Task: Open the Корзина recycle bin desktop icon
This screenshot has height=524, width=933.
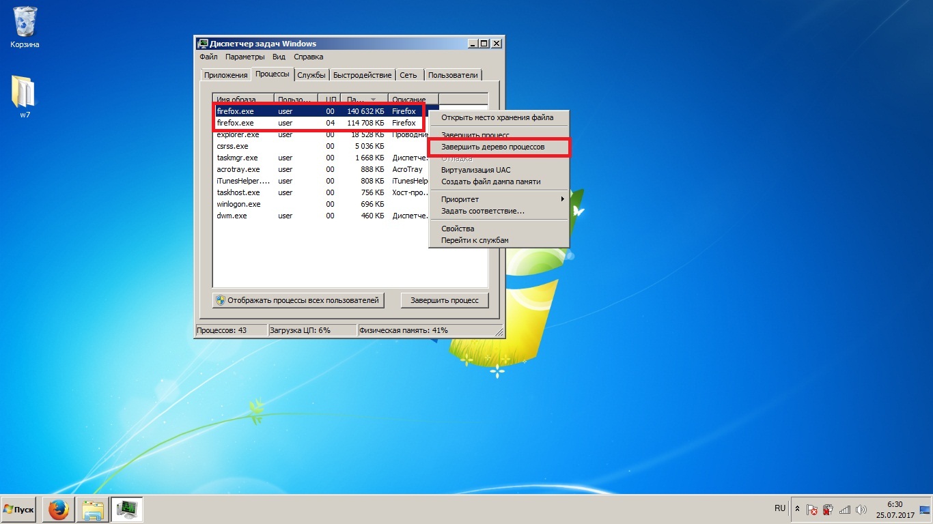Action: [x=25, y=27]
